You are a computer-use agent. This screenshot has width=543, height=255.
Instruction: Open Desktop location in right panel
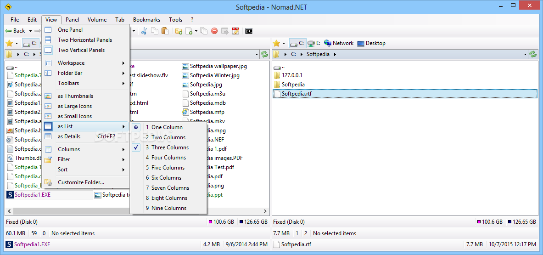click(x=371, y=43)
